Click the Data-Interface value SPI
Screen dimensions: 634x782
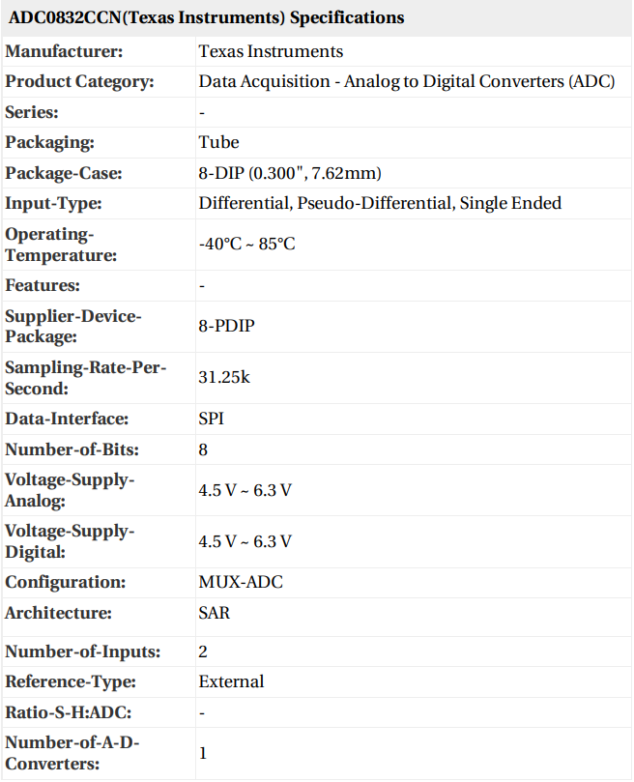(x=212, y=419)
